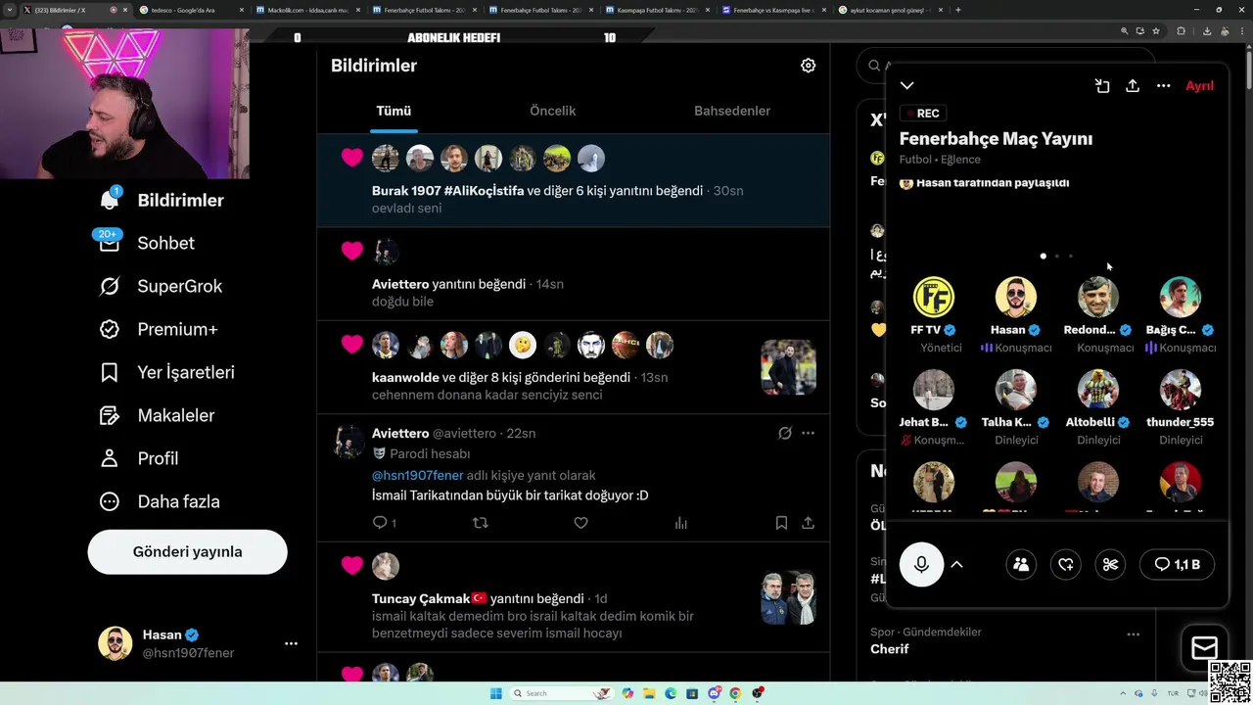The image size is (1253, 705).
Task: Toggle microphone in the Space
Action: click(x=921, y=564)
